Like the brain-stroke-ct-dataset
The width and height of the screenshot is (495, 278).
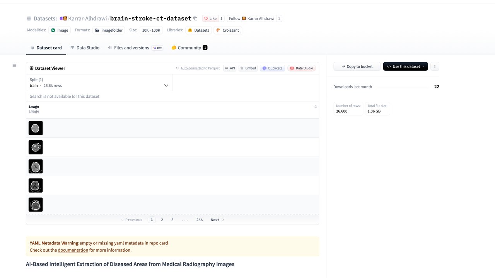[210, 19]
